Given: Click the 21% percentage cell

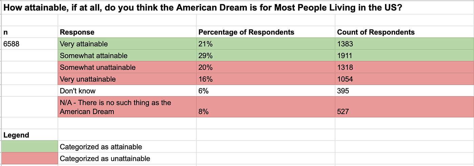Looking at the screenshot, I should click(266, 44).
